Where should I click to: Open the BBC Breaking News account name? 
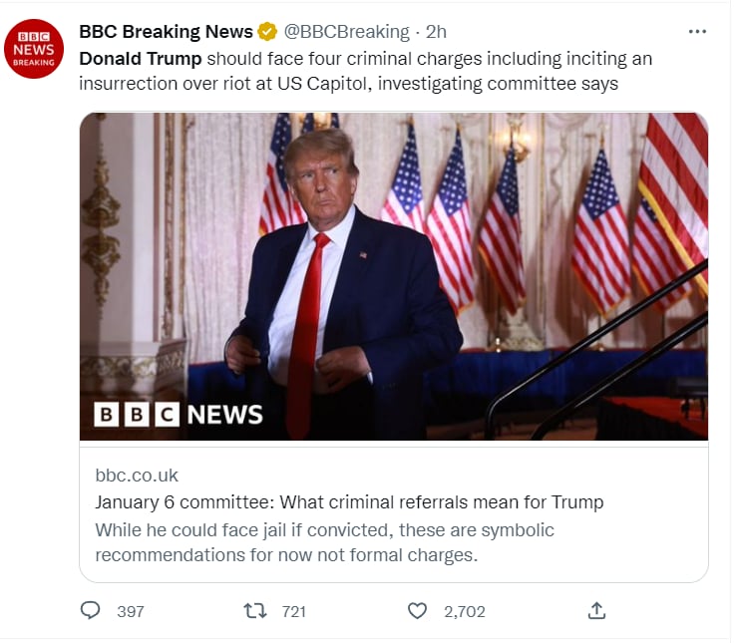coord(166,32)
